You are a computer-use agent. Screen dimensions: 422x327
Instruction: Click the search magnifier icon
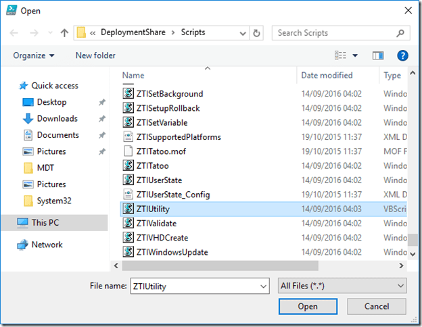pyautogui.click(x=400, y=33)
